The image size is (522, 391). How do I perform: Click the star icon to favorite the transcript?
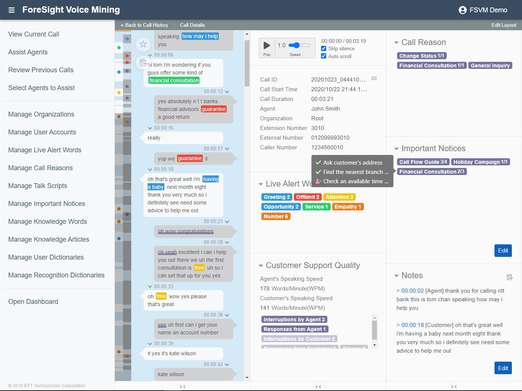143,44
